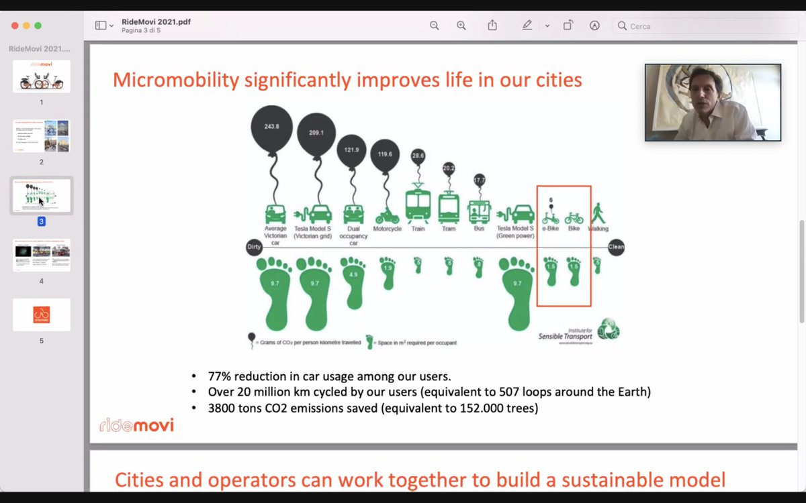Click the 'Clean' label on the axis
This screenshot has width=806, height=503.
tap(616, 247)
